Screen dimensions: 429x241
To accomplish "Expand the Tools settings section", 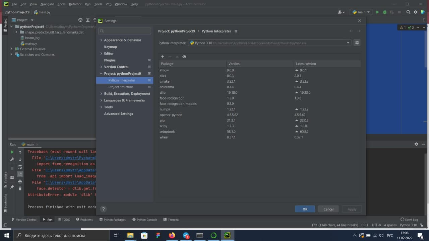I will pos(101,107).
